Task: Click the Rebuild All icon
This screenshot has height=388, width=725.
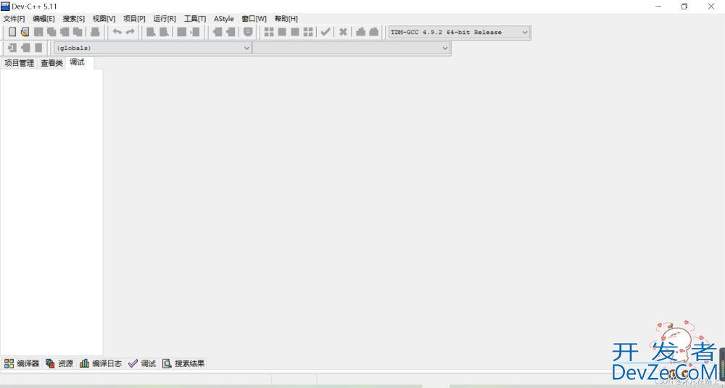Action: pos(308,32)
